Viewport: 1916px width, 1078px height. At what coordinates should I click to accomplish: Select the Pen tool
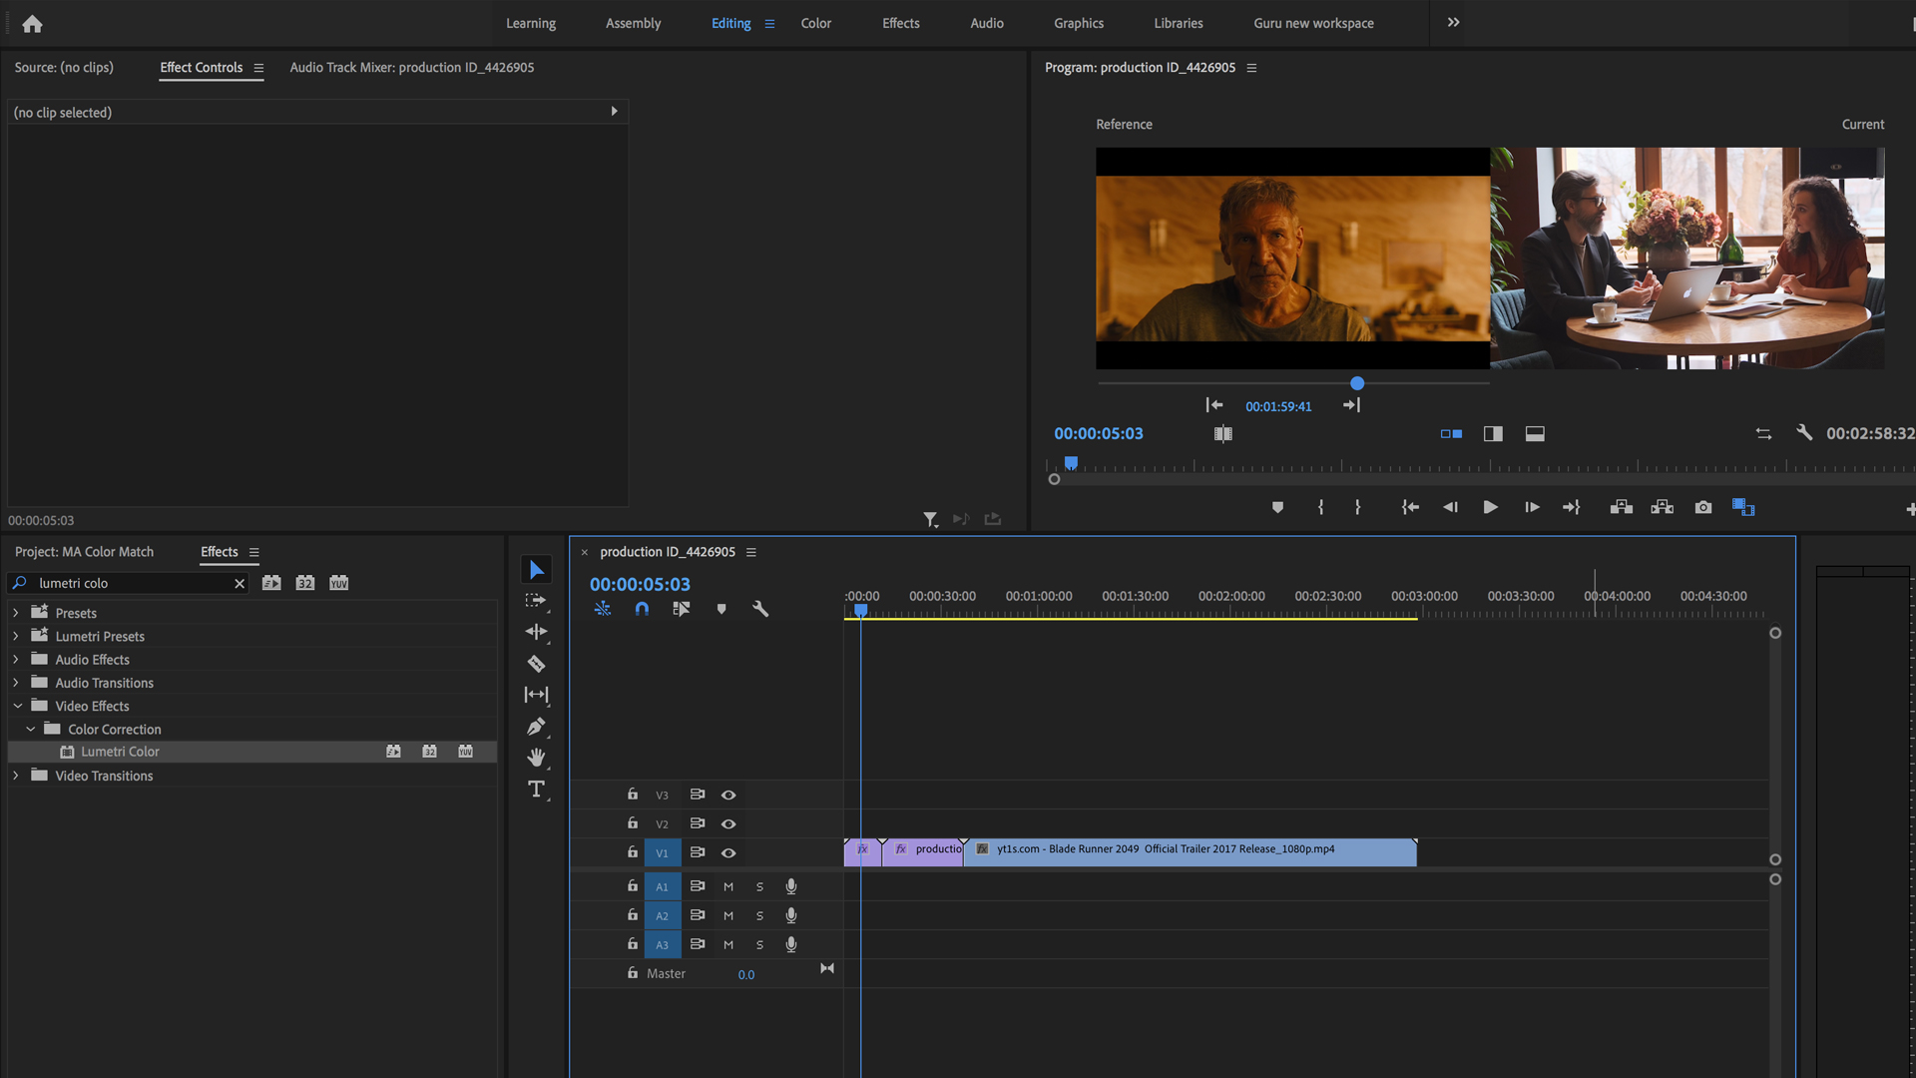(536, 727)
